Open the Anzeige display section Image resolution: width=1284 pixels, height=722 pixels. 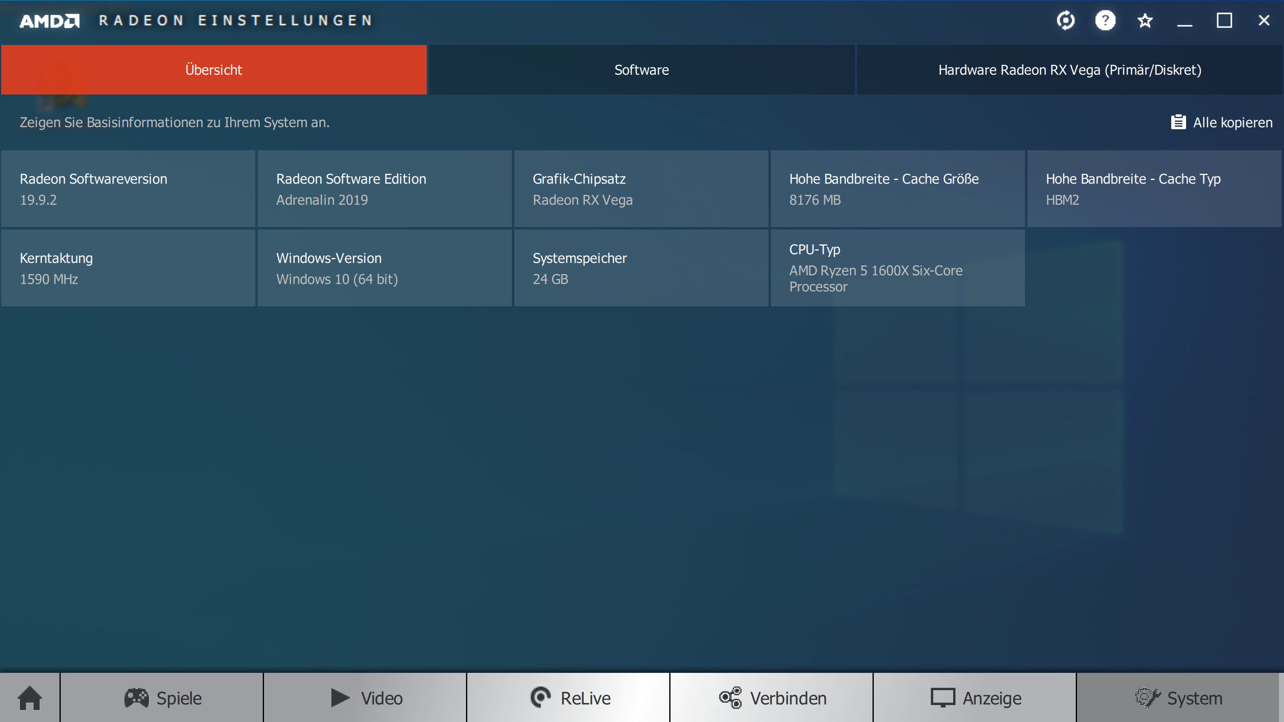click(x=975, y=698)
